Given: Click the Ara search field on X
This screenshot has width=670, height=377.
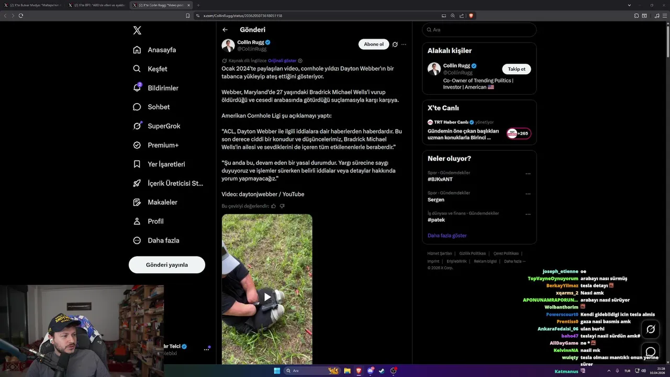Looking at the screenshot, I should point(479,30).
